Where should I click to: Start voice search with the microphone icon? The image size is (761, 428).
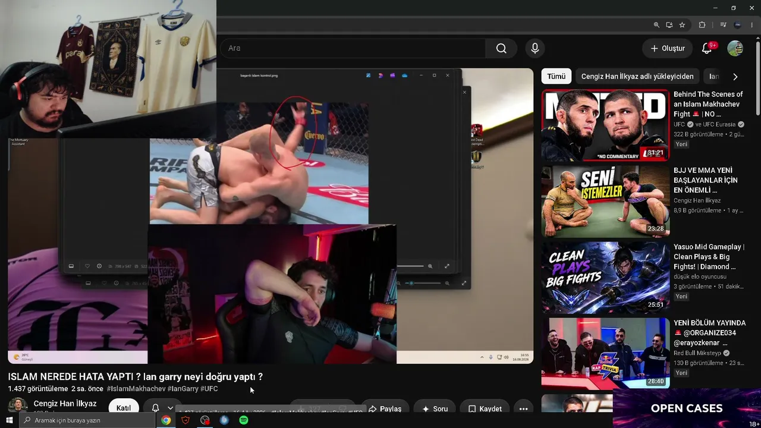coord(535,48)
